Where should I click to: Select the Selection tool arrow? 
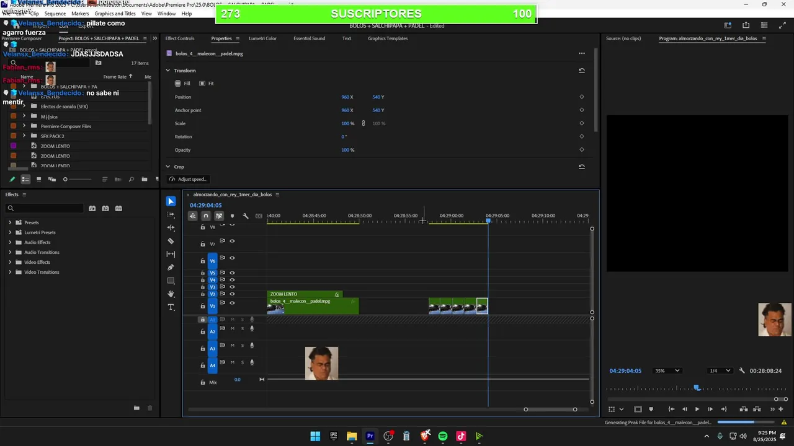[171, 201]
